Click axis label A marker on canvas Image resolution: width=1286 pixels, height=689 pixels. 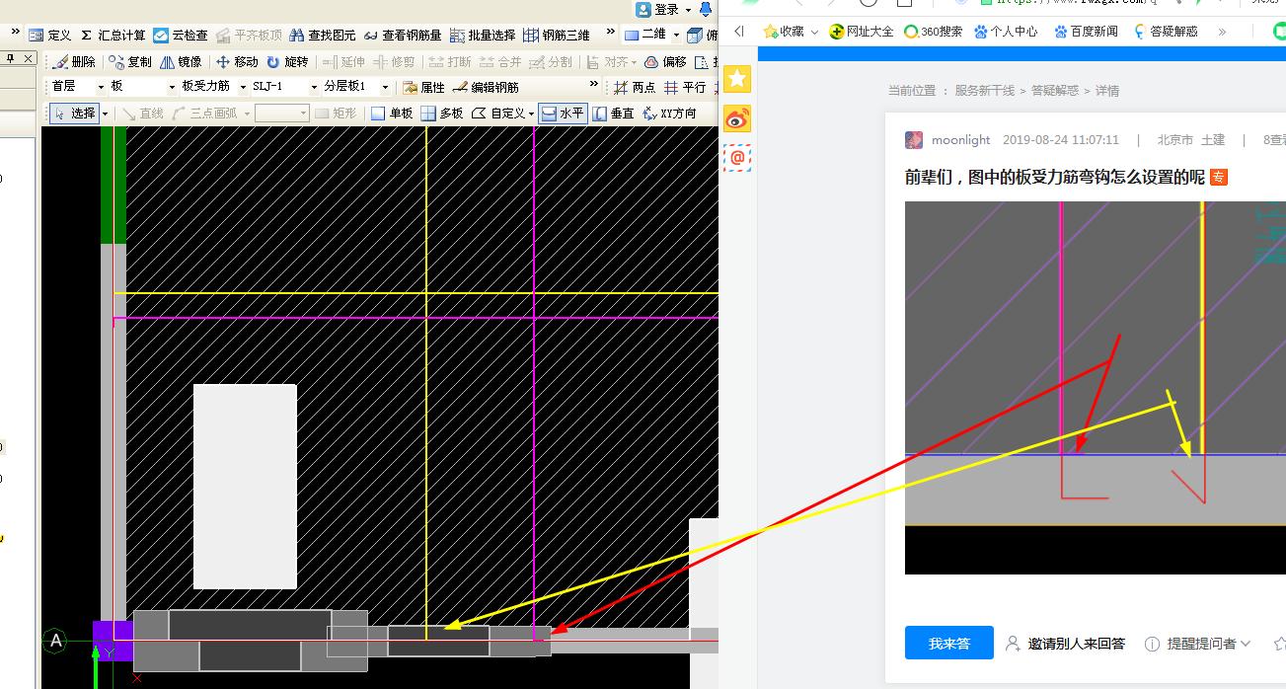(x=56, y=642)
